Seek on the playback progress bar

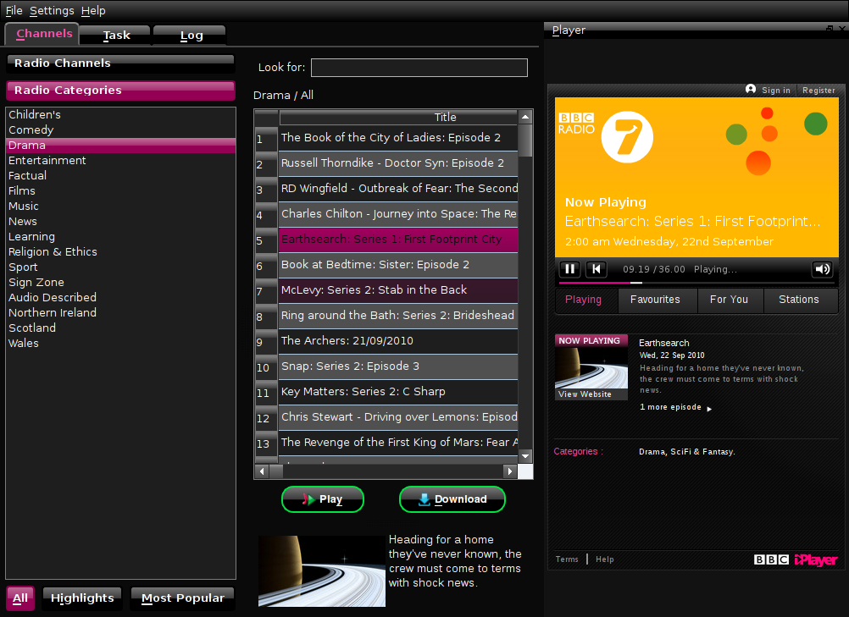point(696,283)
